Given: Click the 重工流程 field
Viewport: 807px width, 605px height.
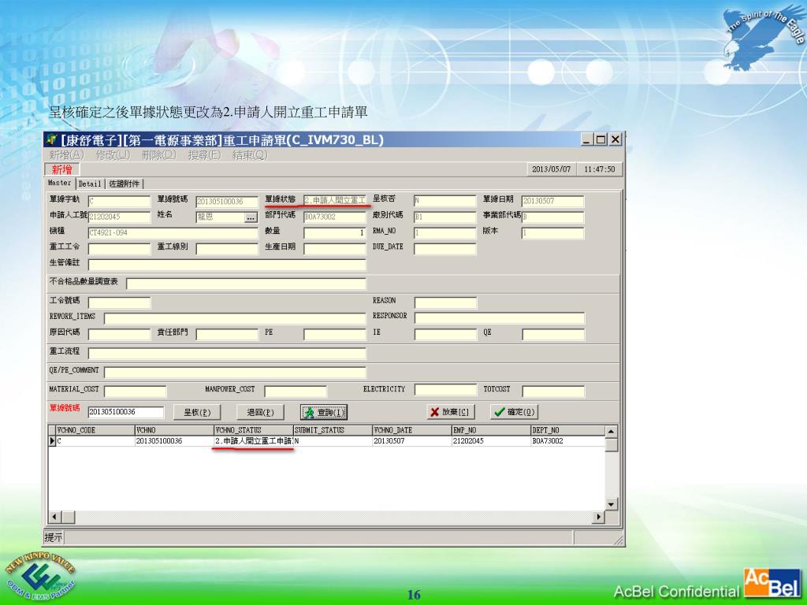Looking at the screenshot, I should click(227, 354).
